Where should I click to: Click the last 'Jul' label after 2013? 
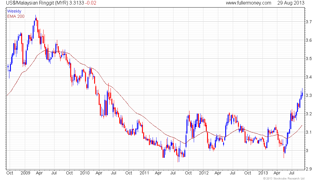pos(292,173)
